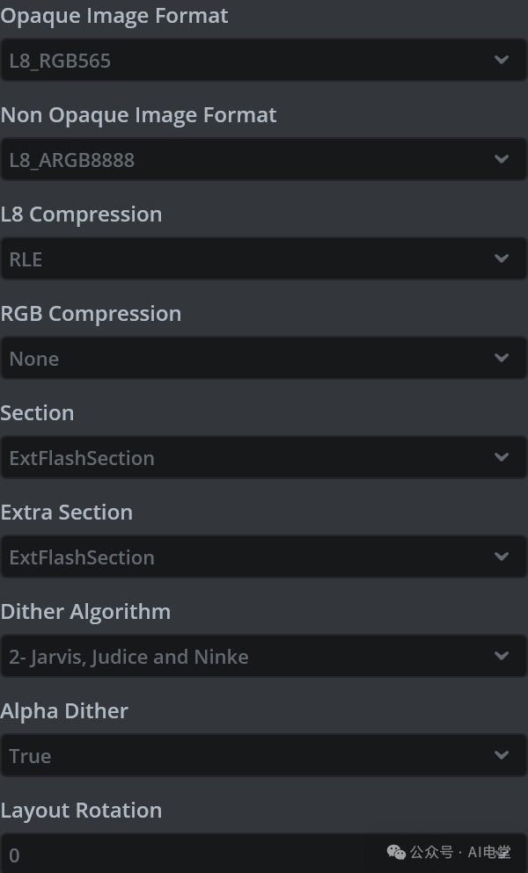Click the chevron arrow in the Section field

502,458
